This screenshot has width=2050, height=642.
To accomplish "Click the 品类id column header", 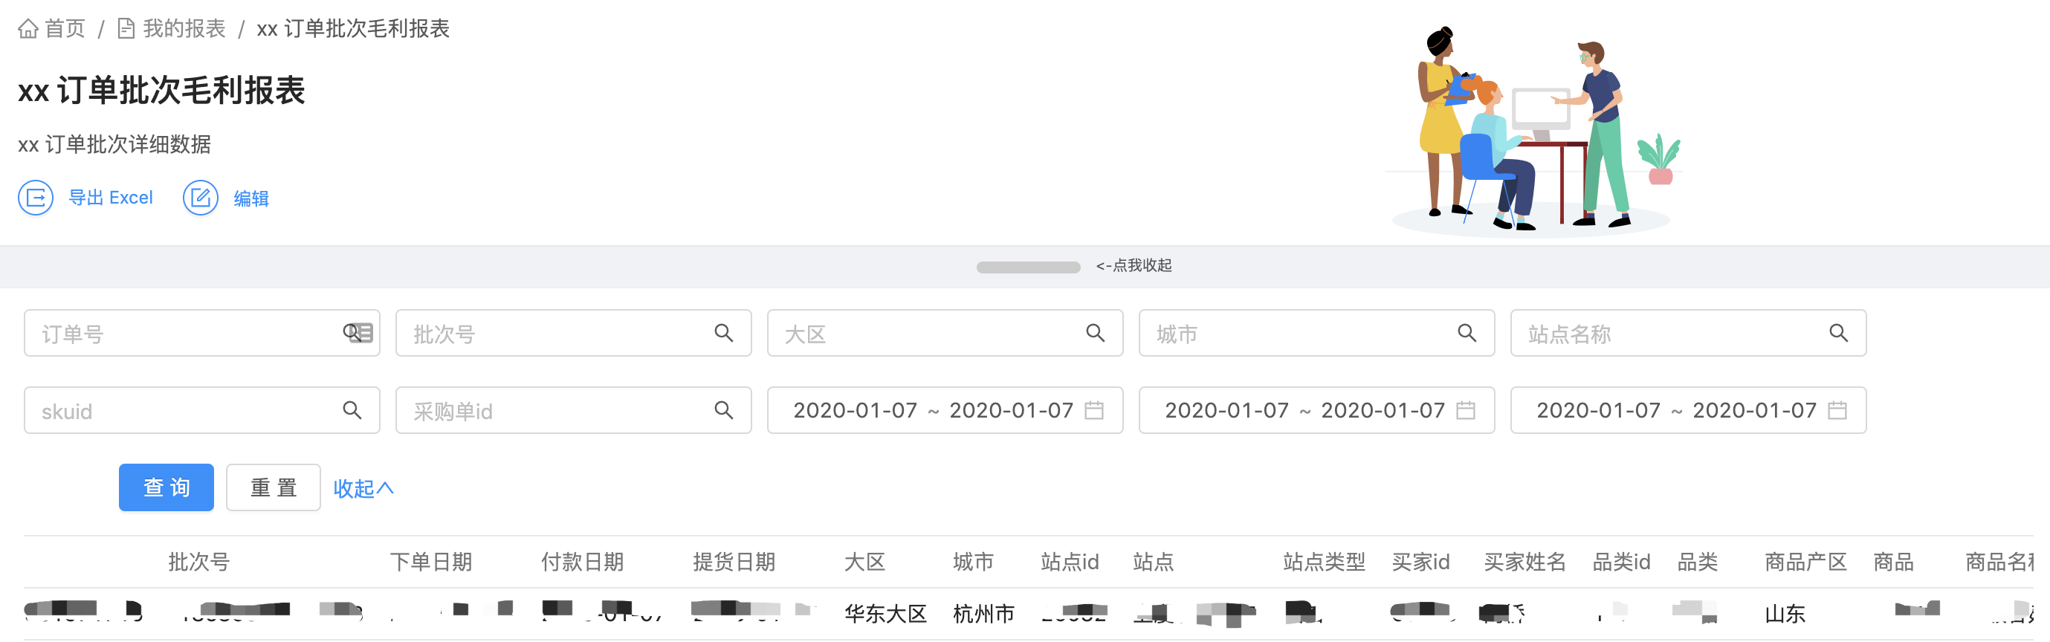I will [1621, 562].
